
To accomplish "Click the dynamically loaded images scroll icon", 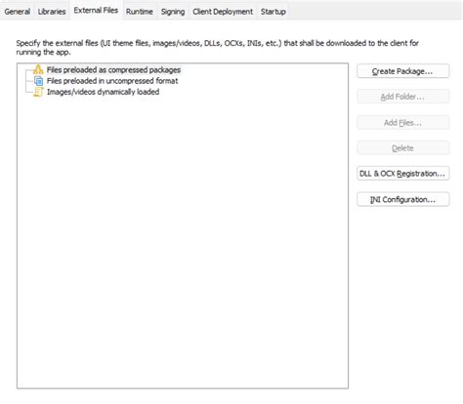I will pyautogui.click(x=38, y=92).
